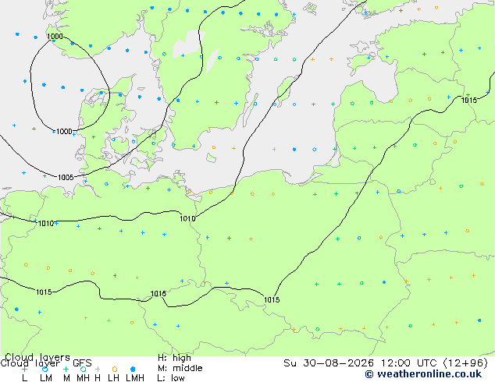Click the 'Cloud layer GFS' title text

(x=46, y=363)
